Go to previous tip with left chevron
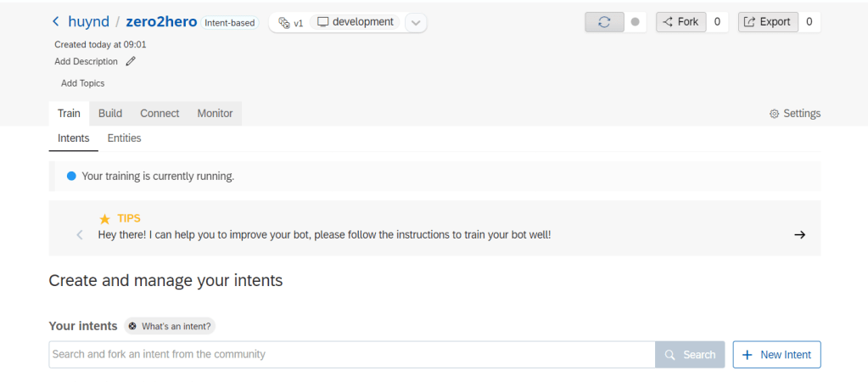This screenshot has width=868, height=382. point(79,235)
